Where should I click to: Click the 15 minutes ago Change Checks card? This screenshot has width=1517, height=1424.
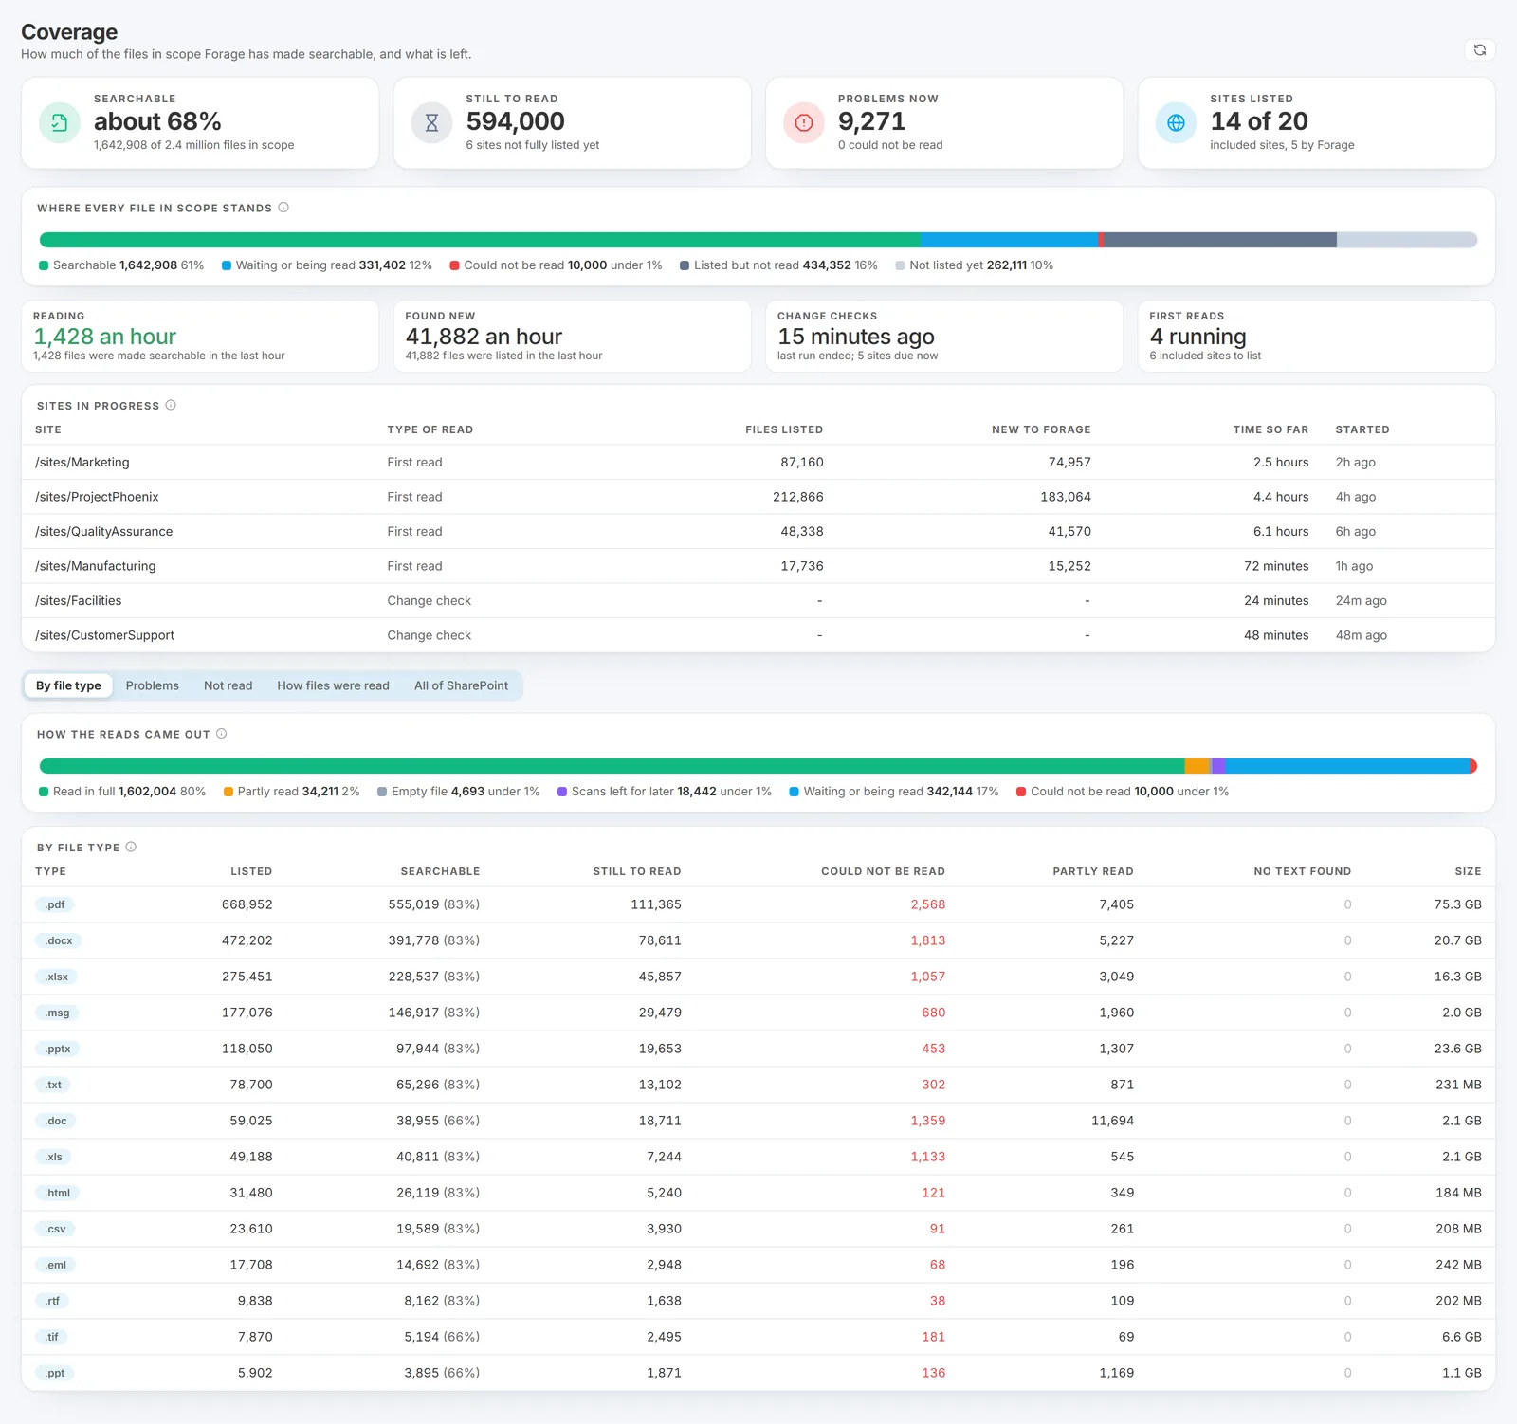click(944, 337)
